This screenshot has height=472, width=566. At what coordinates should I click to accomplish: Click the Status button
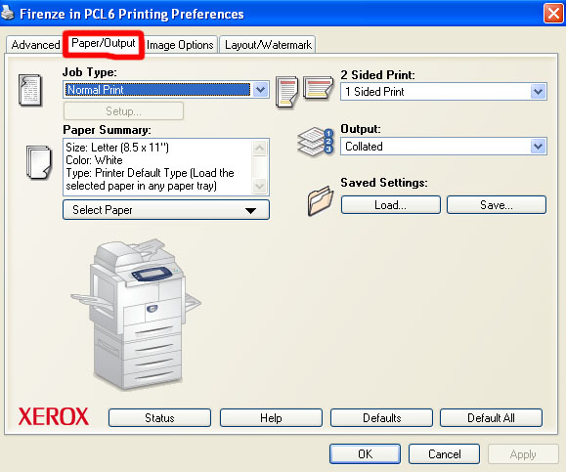click(x=159, y=418)
